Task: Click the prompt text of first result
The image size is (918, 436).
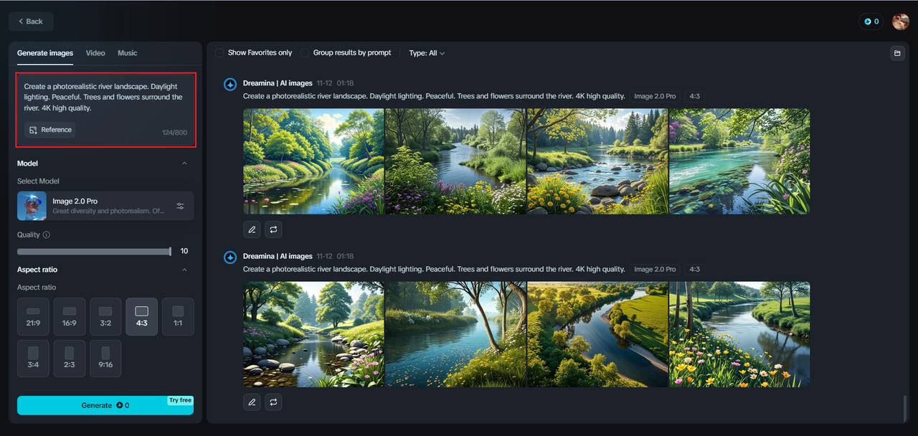Action: point(434,96)
